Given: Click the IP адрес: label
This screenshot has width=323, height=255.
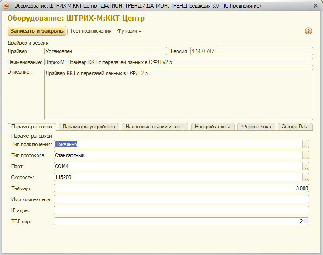Looking at the screenshot, I should pos(22,210).
